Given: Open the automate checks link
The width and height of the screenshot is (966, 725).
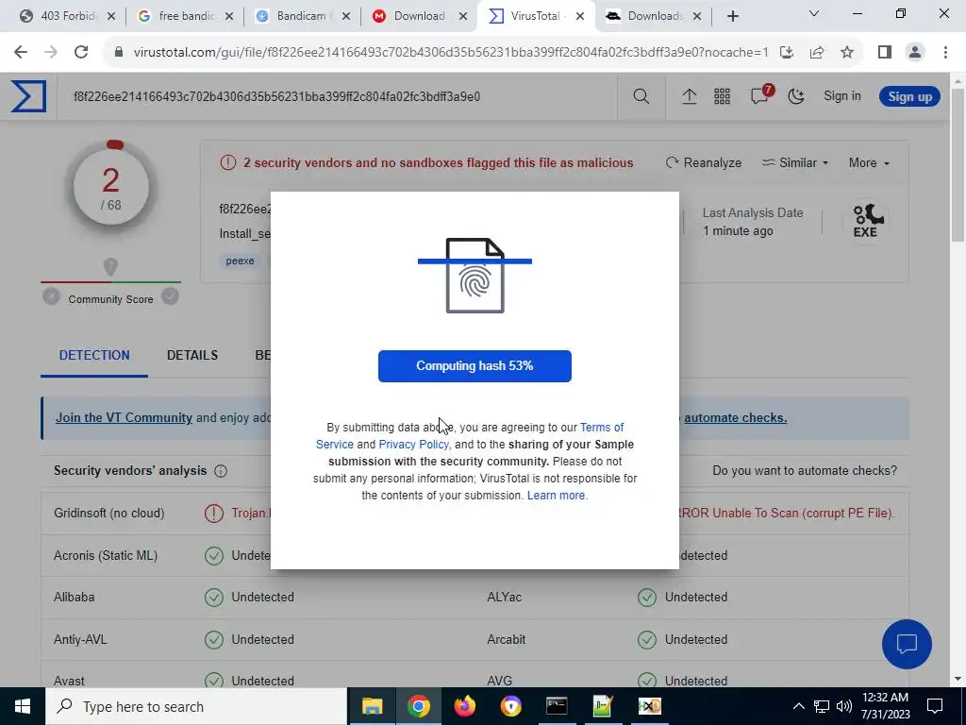Looking at the screenshot, I should 735,418.
